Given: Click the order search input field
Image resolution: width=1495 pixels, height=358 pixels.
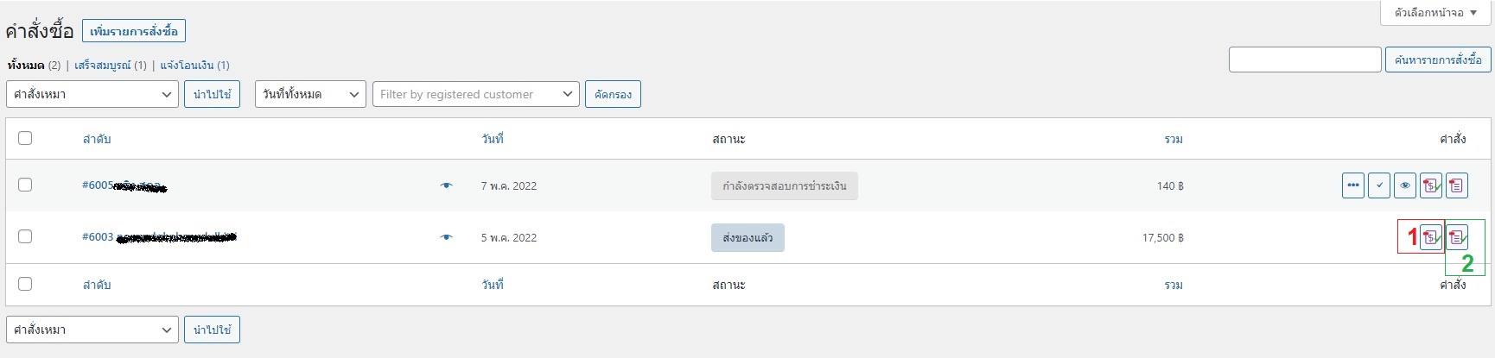Looking at the screenshot, I should (1305, 60).
